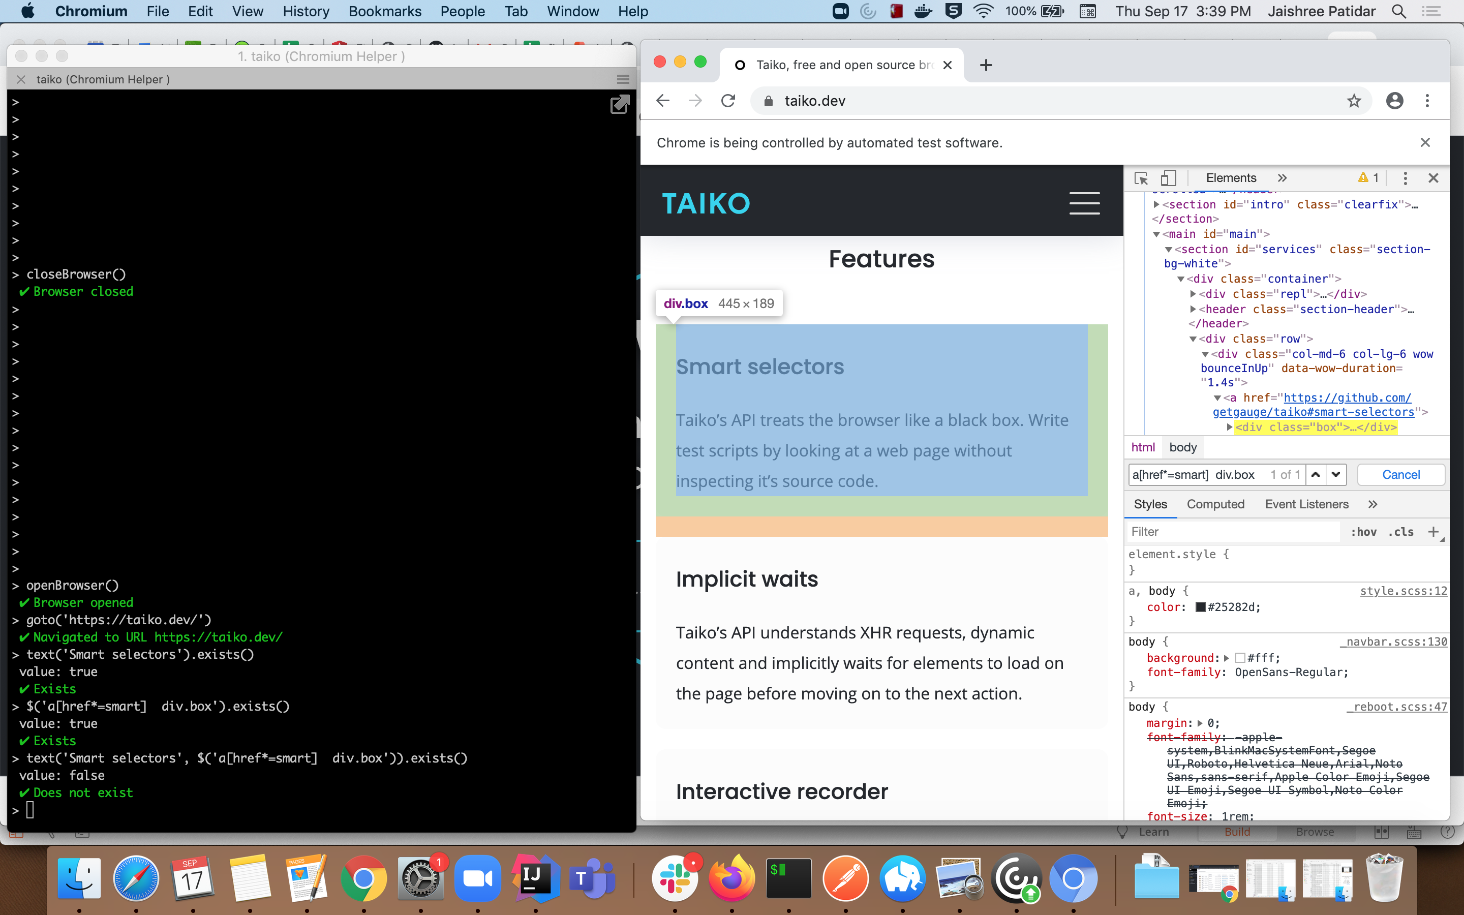Open a new tab with plus icon
This screenshot has width=1464, height=915.
(986, 65)
